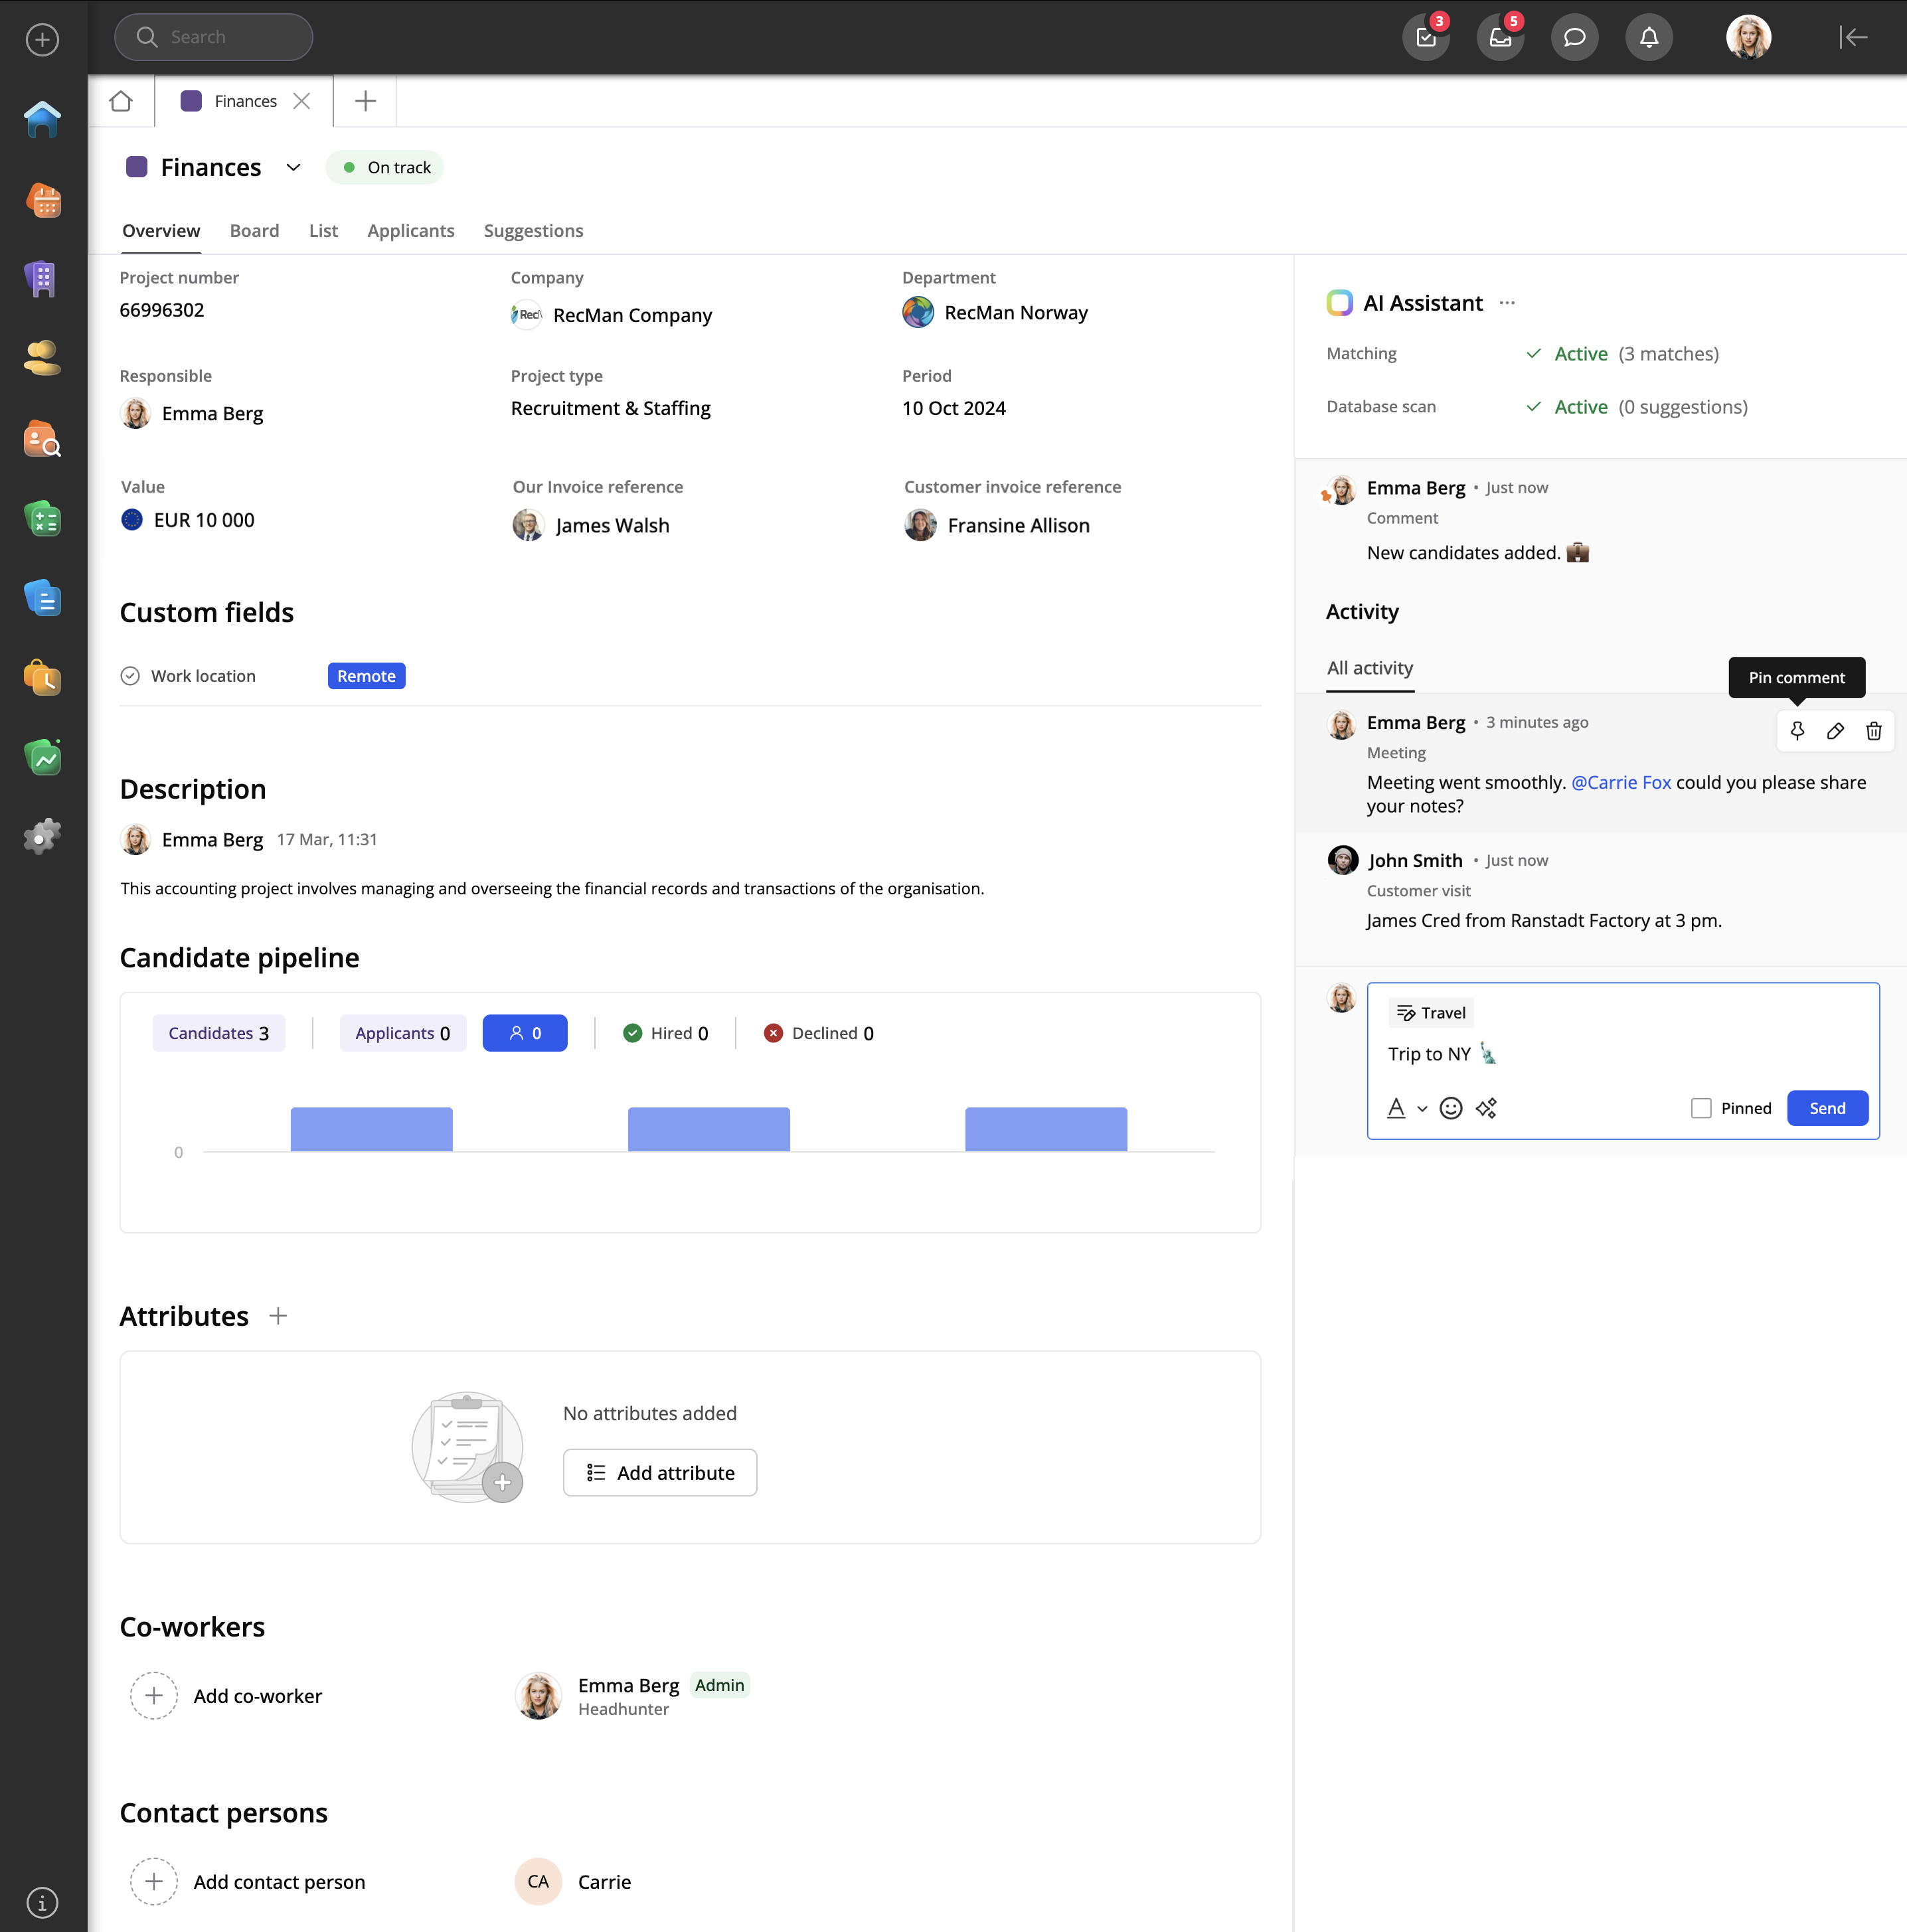Image resolution: width=1907 pixels, height=1932 pixels.
Task: Click the blue person 0 pipeline chip
Action: [525, 1033]
